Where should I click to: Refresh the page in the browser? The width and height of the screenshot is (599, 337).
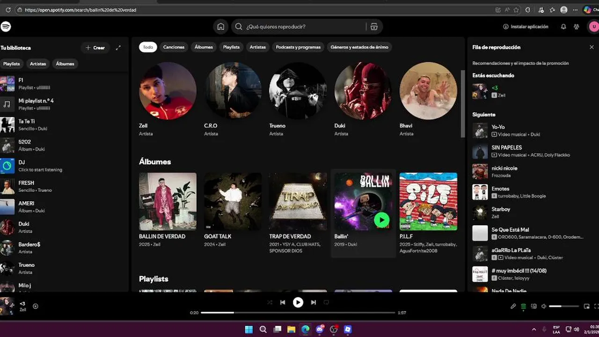click(x=8, y=9)
